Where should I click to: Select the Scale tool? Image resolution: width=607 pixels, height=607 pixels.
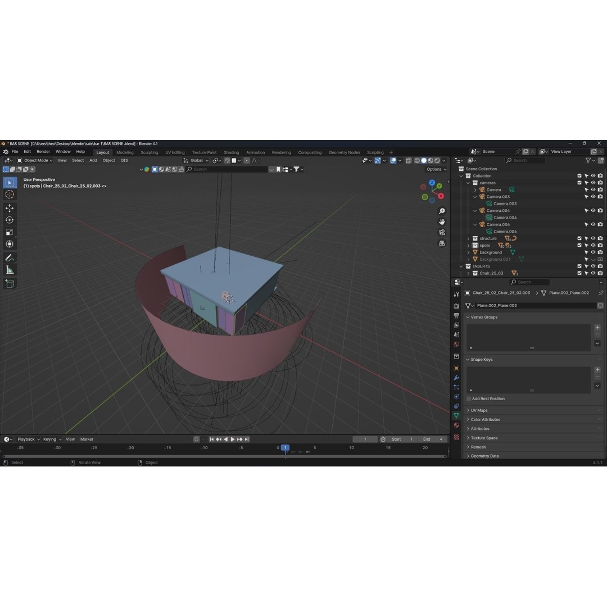click(10, 232)
